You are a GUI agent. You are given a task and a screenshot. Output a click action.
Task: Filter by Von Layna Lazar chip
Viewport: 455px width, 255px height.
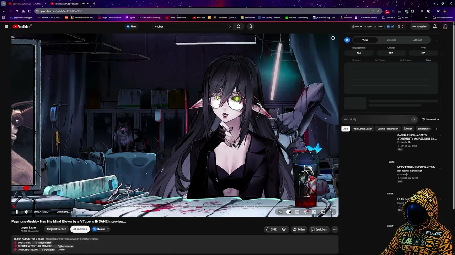coord(363,129)
